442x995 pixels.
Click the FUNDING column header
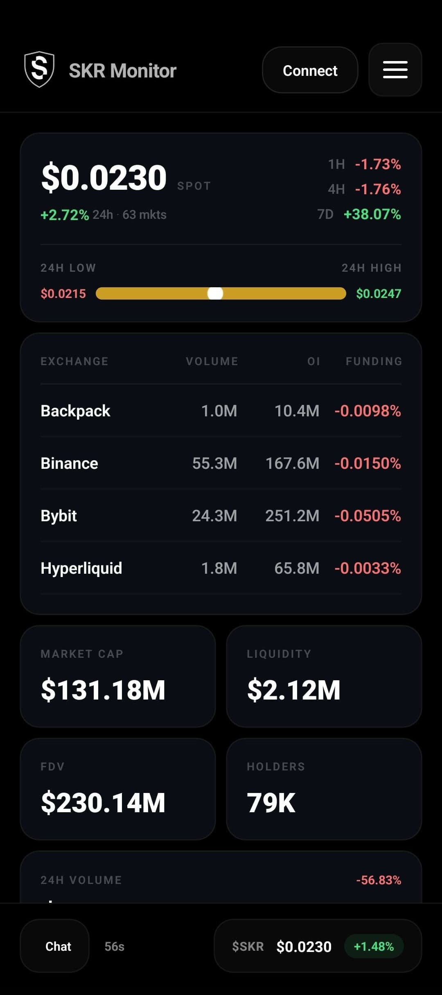(x=374, y=361)
